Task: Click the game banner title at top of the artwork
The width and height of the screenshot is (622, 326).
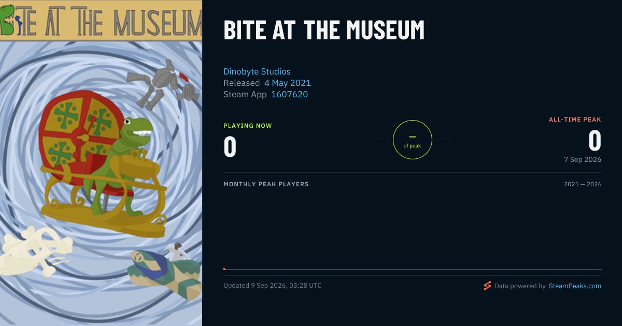Action: (x=101, y=21)
